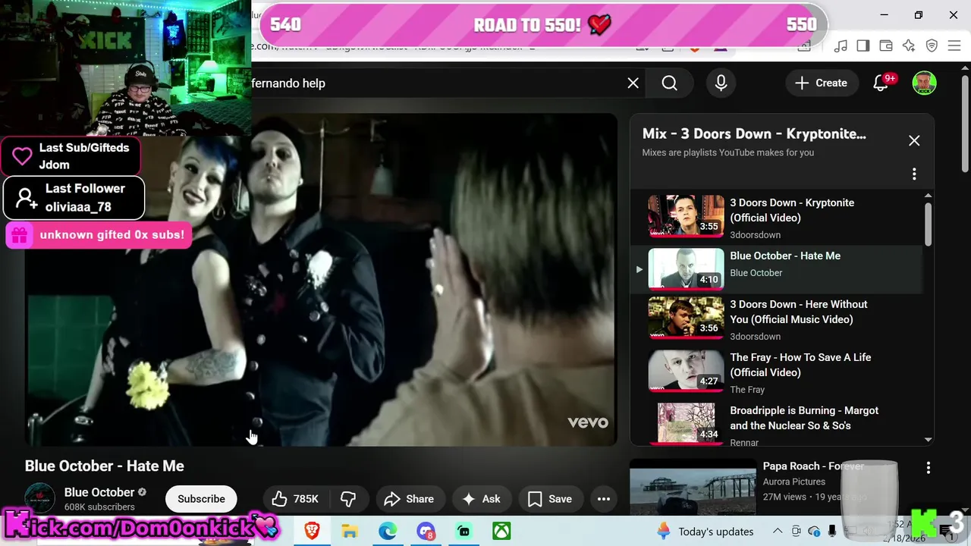Open more actions ellipsis below video
The height and width of the screenshot is (546, 971).
[604, 499]
